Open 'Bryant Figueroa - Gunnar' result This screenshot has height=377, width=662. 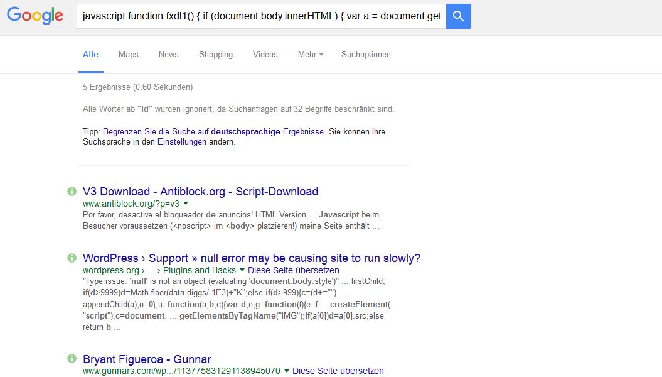pyautogui.click(x=147, y=359)
